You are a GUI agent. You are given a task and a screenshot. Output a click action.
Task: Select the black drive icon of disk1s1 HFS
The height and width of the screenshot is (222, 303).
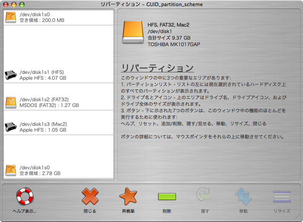point(11,75)
